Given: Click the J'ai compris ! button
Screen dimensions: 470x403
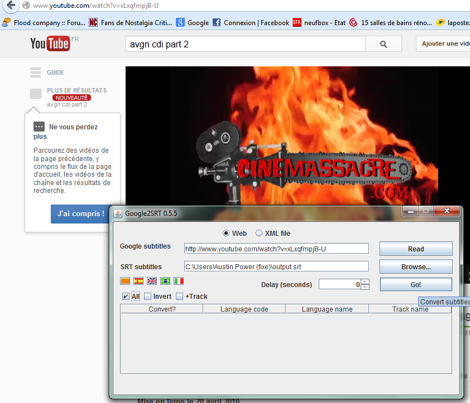Looking at the screenshot, I should click(80, 214).
